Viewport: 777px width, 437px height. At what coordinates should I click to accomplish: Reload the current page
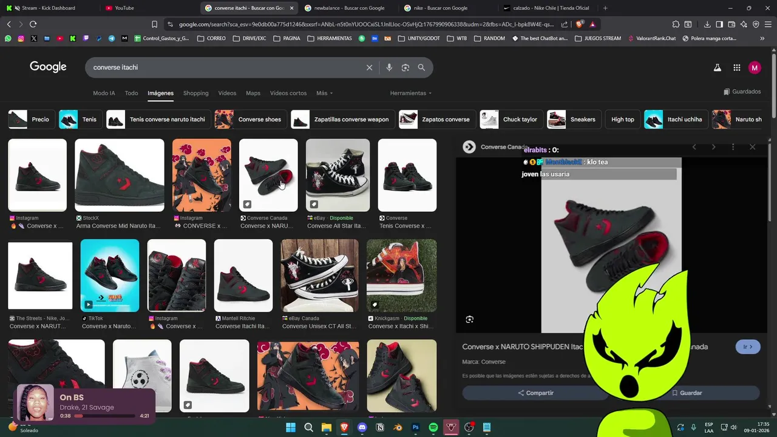[33, 24]
